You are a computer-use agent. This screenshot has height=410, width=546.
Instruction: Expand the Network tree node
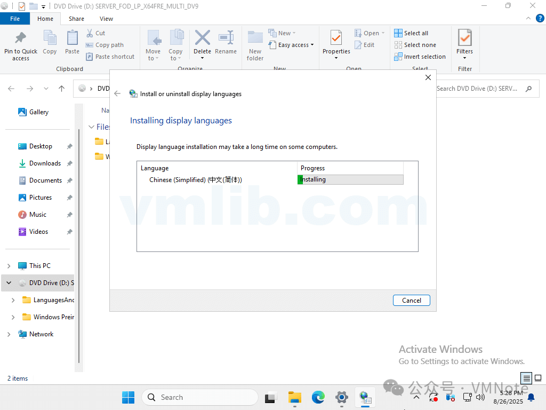coord(9,334)
